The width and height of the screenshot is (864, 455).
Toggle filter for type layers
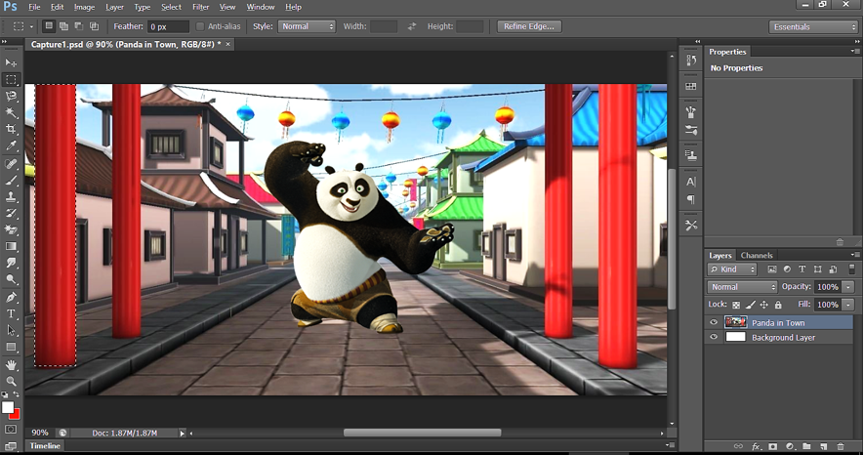(x=802, y=269)
